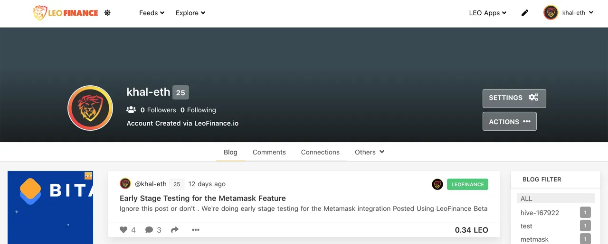Share the post with arrow icon
This screenshot has height=244, width=608.
pyautogui.click(x=175, y=230)
